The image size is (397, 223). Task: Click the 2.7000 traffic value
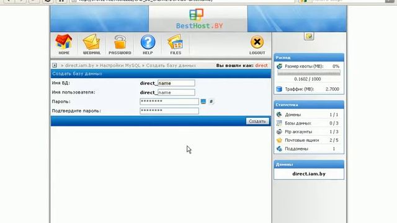click(332, 89)
